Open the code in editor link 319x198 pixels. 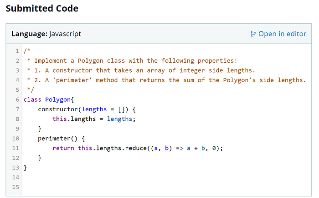[278, 34]
